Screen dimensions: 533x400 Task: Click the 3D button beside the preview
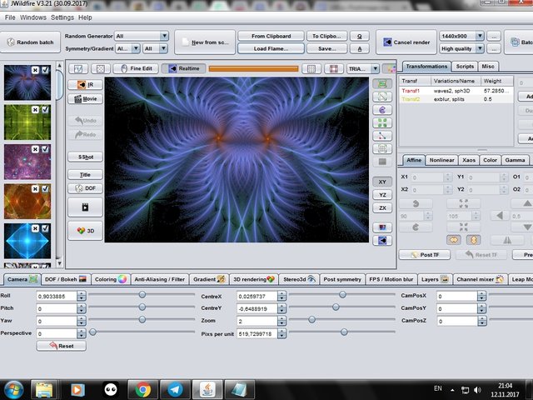click(x=85, y=231)
